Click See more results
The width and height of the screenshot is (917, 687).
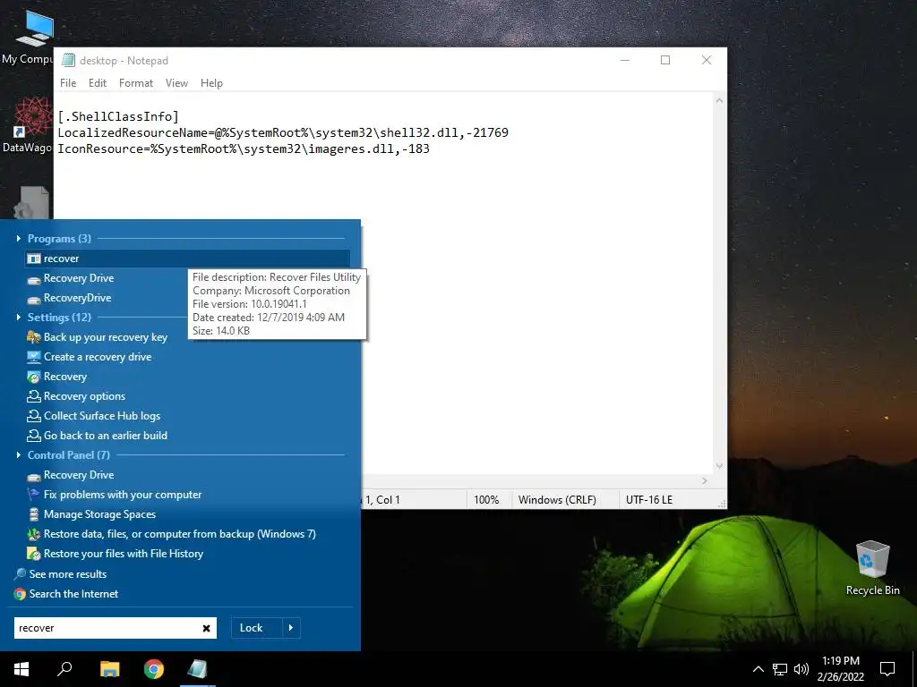click(x=60, y=574)
